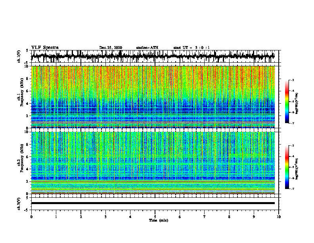
Task: Click the ch.1 voltage waveform trace
Action: point(153,56)
